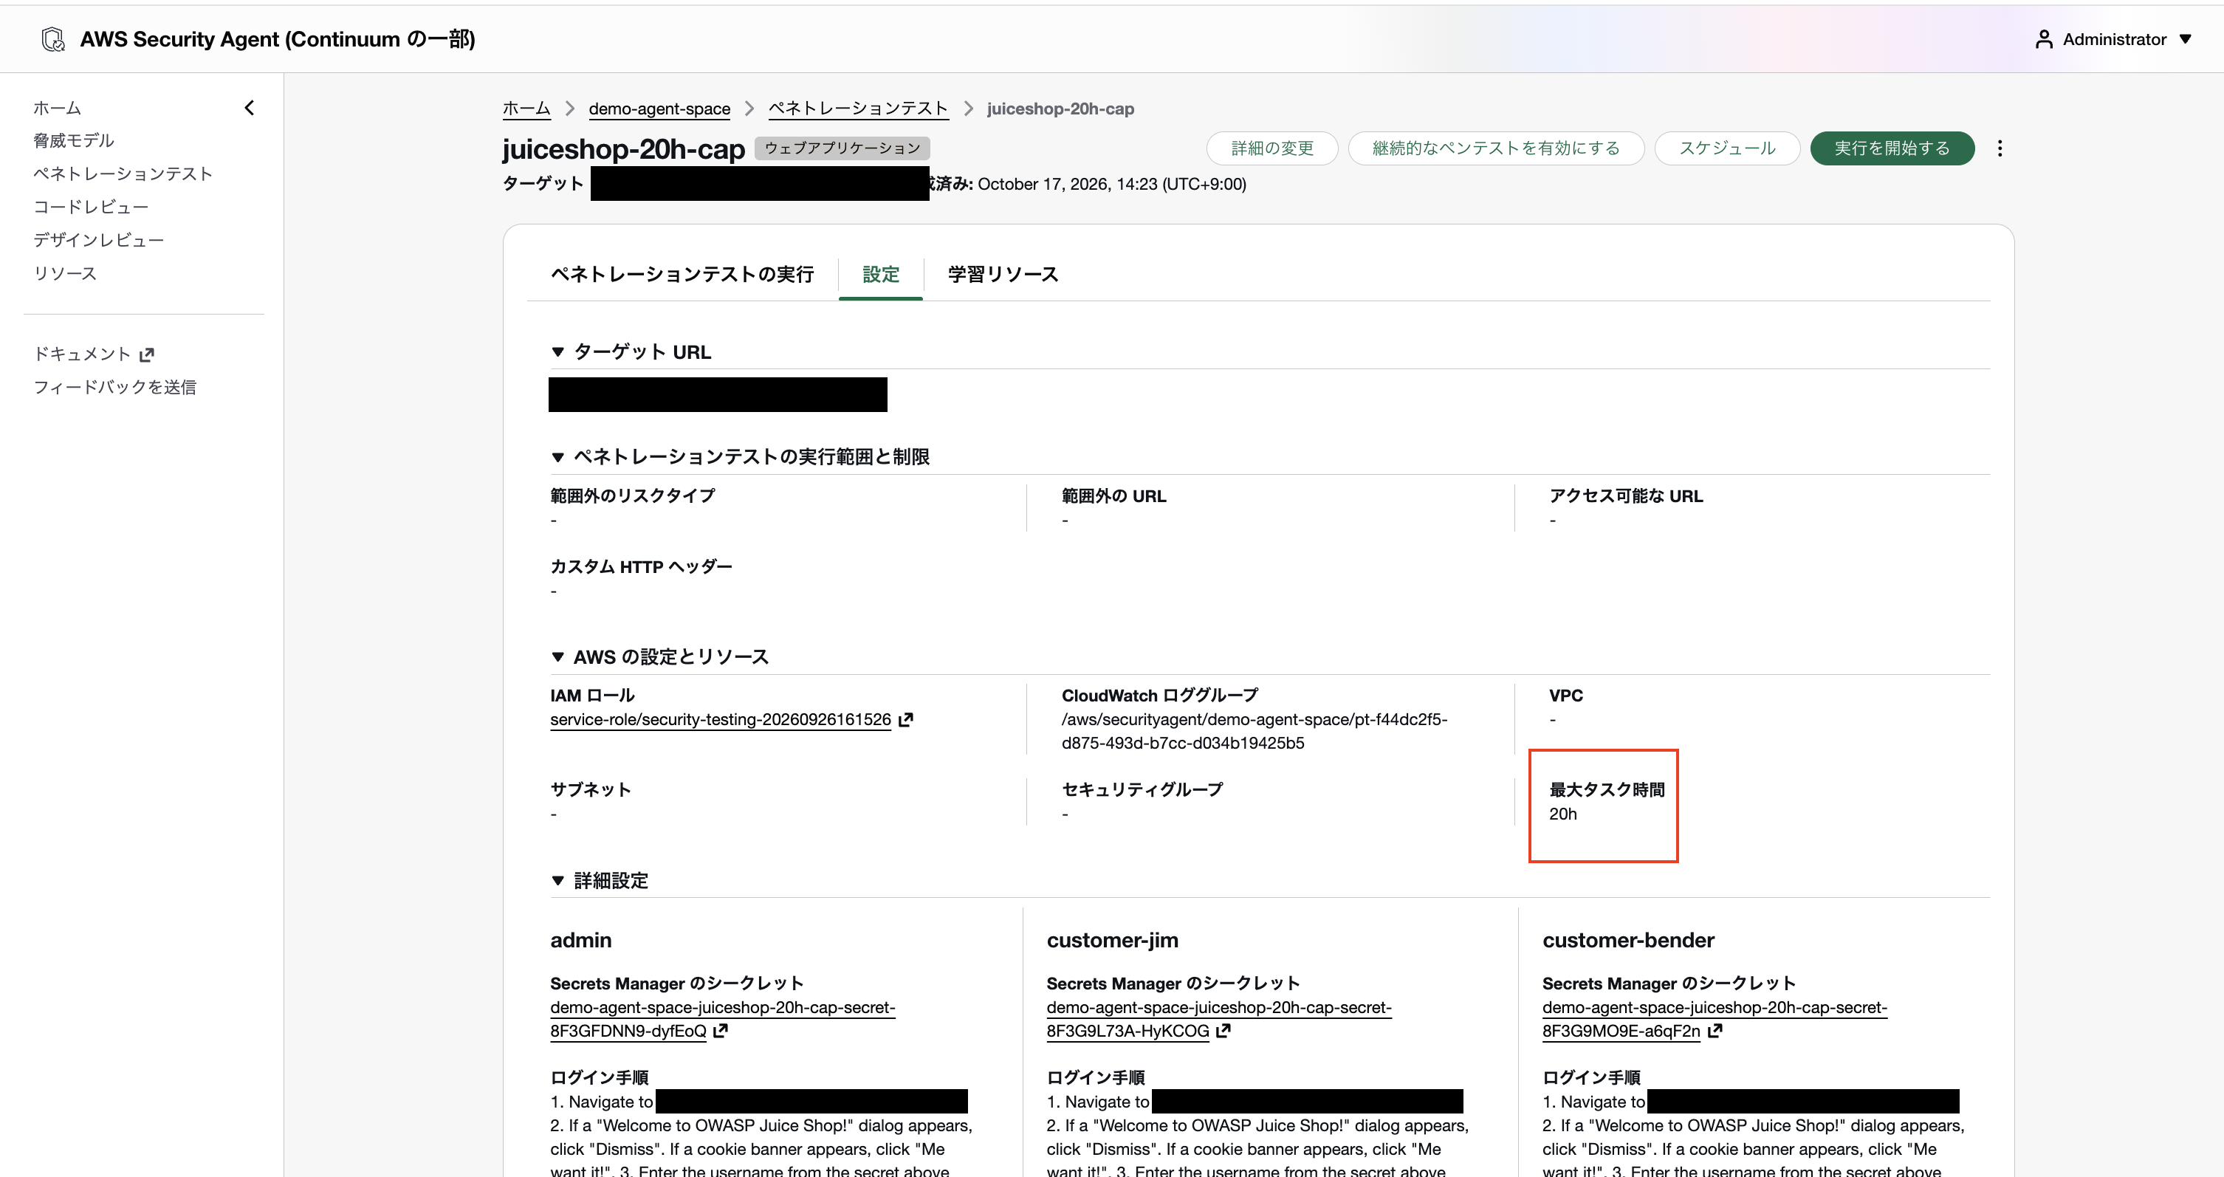The height and width of the screenshot is (1177, 2224).
Task: Click the Administrator user profile icon
Action: click(x=2044, y=39)
